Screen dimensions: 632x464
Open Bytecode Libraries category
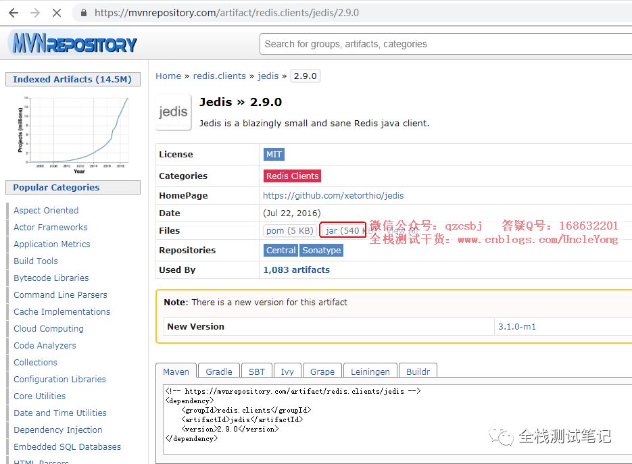(51, 278)
